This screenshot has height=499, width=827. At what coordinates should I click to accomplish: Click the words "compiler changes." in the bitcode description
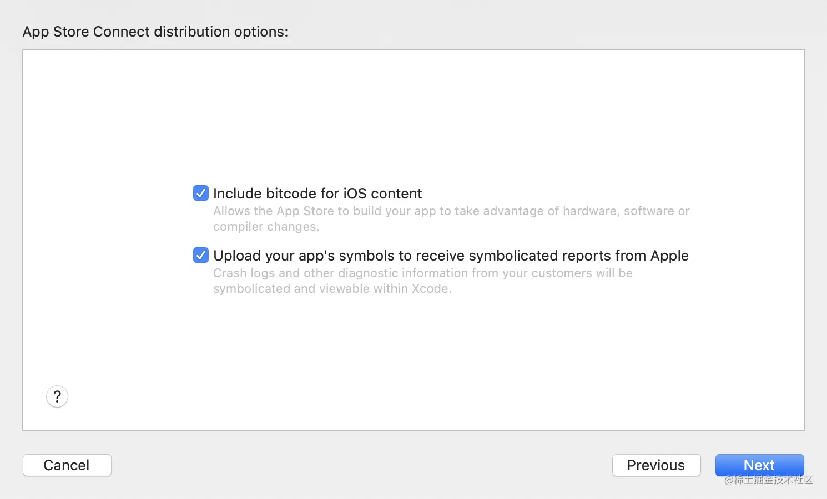[266, 227]
